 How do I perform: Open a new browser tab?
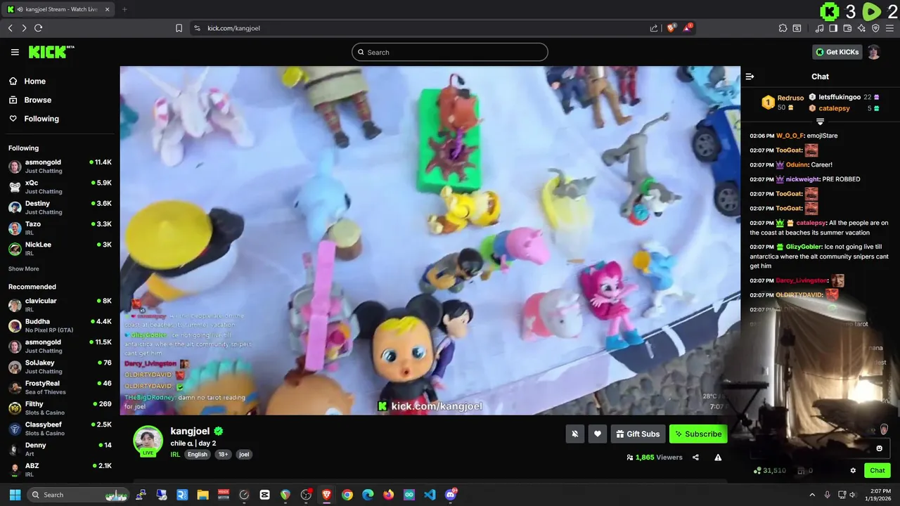[x=124, y=9]
